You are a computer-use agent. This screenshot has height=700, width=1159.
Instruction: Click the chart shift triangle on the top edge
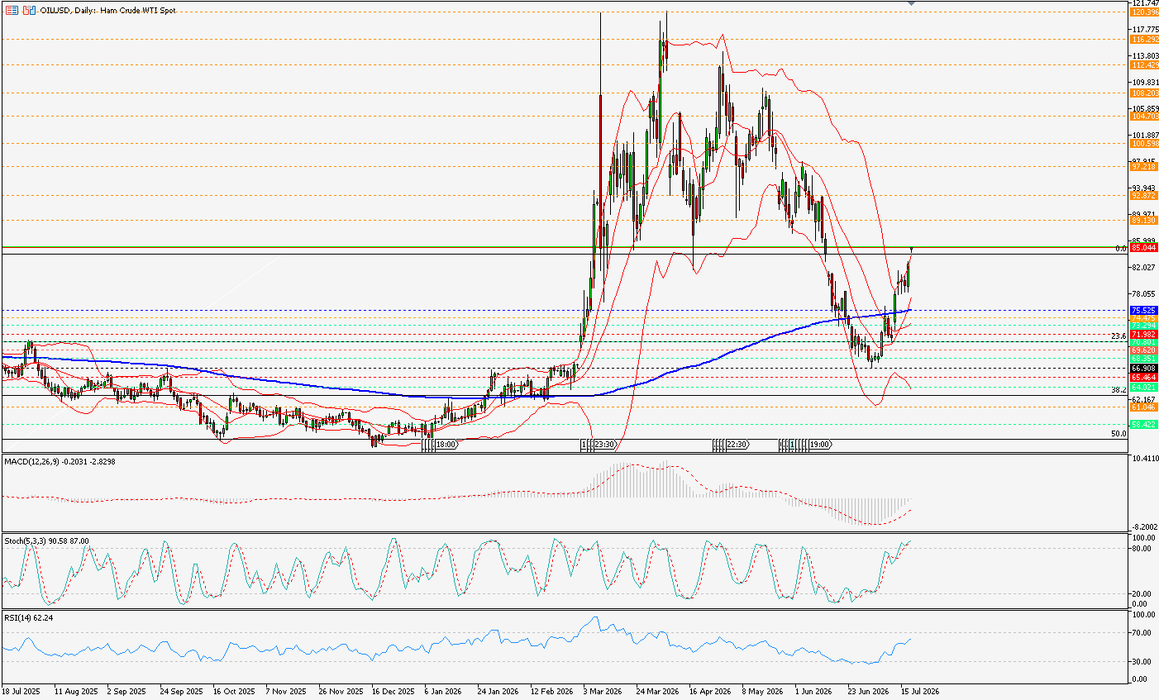(x=911, y=3)
